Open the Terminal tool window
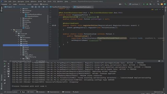 pos(66,92)
